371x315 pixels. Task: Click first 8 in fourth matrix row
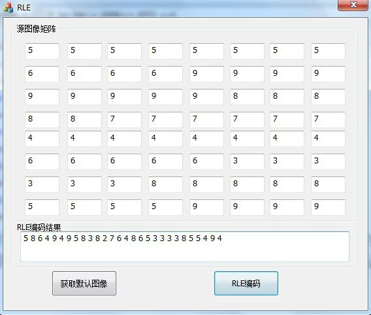click(42, 120)
